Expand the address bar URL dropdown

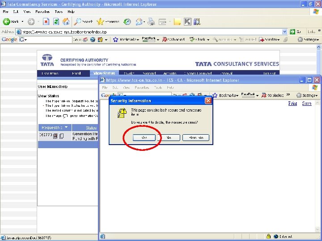pos(284,32)
